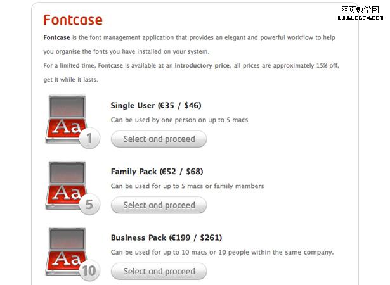Image resolution: width=390 pixels, height=285 pixels.
Task: Click the bold "Fontcase" word in the intro paragraph
Action: 56,38
